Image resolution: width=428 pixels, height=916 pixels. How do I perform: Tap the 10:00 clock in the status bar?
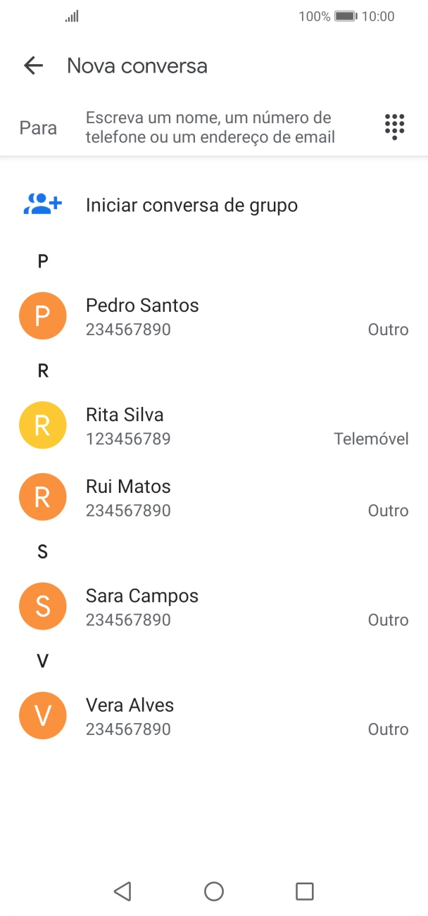coord(380,15)
